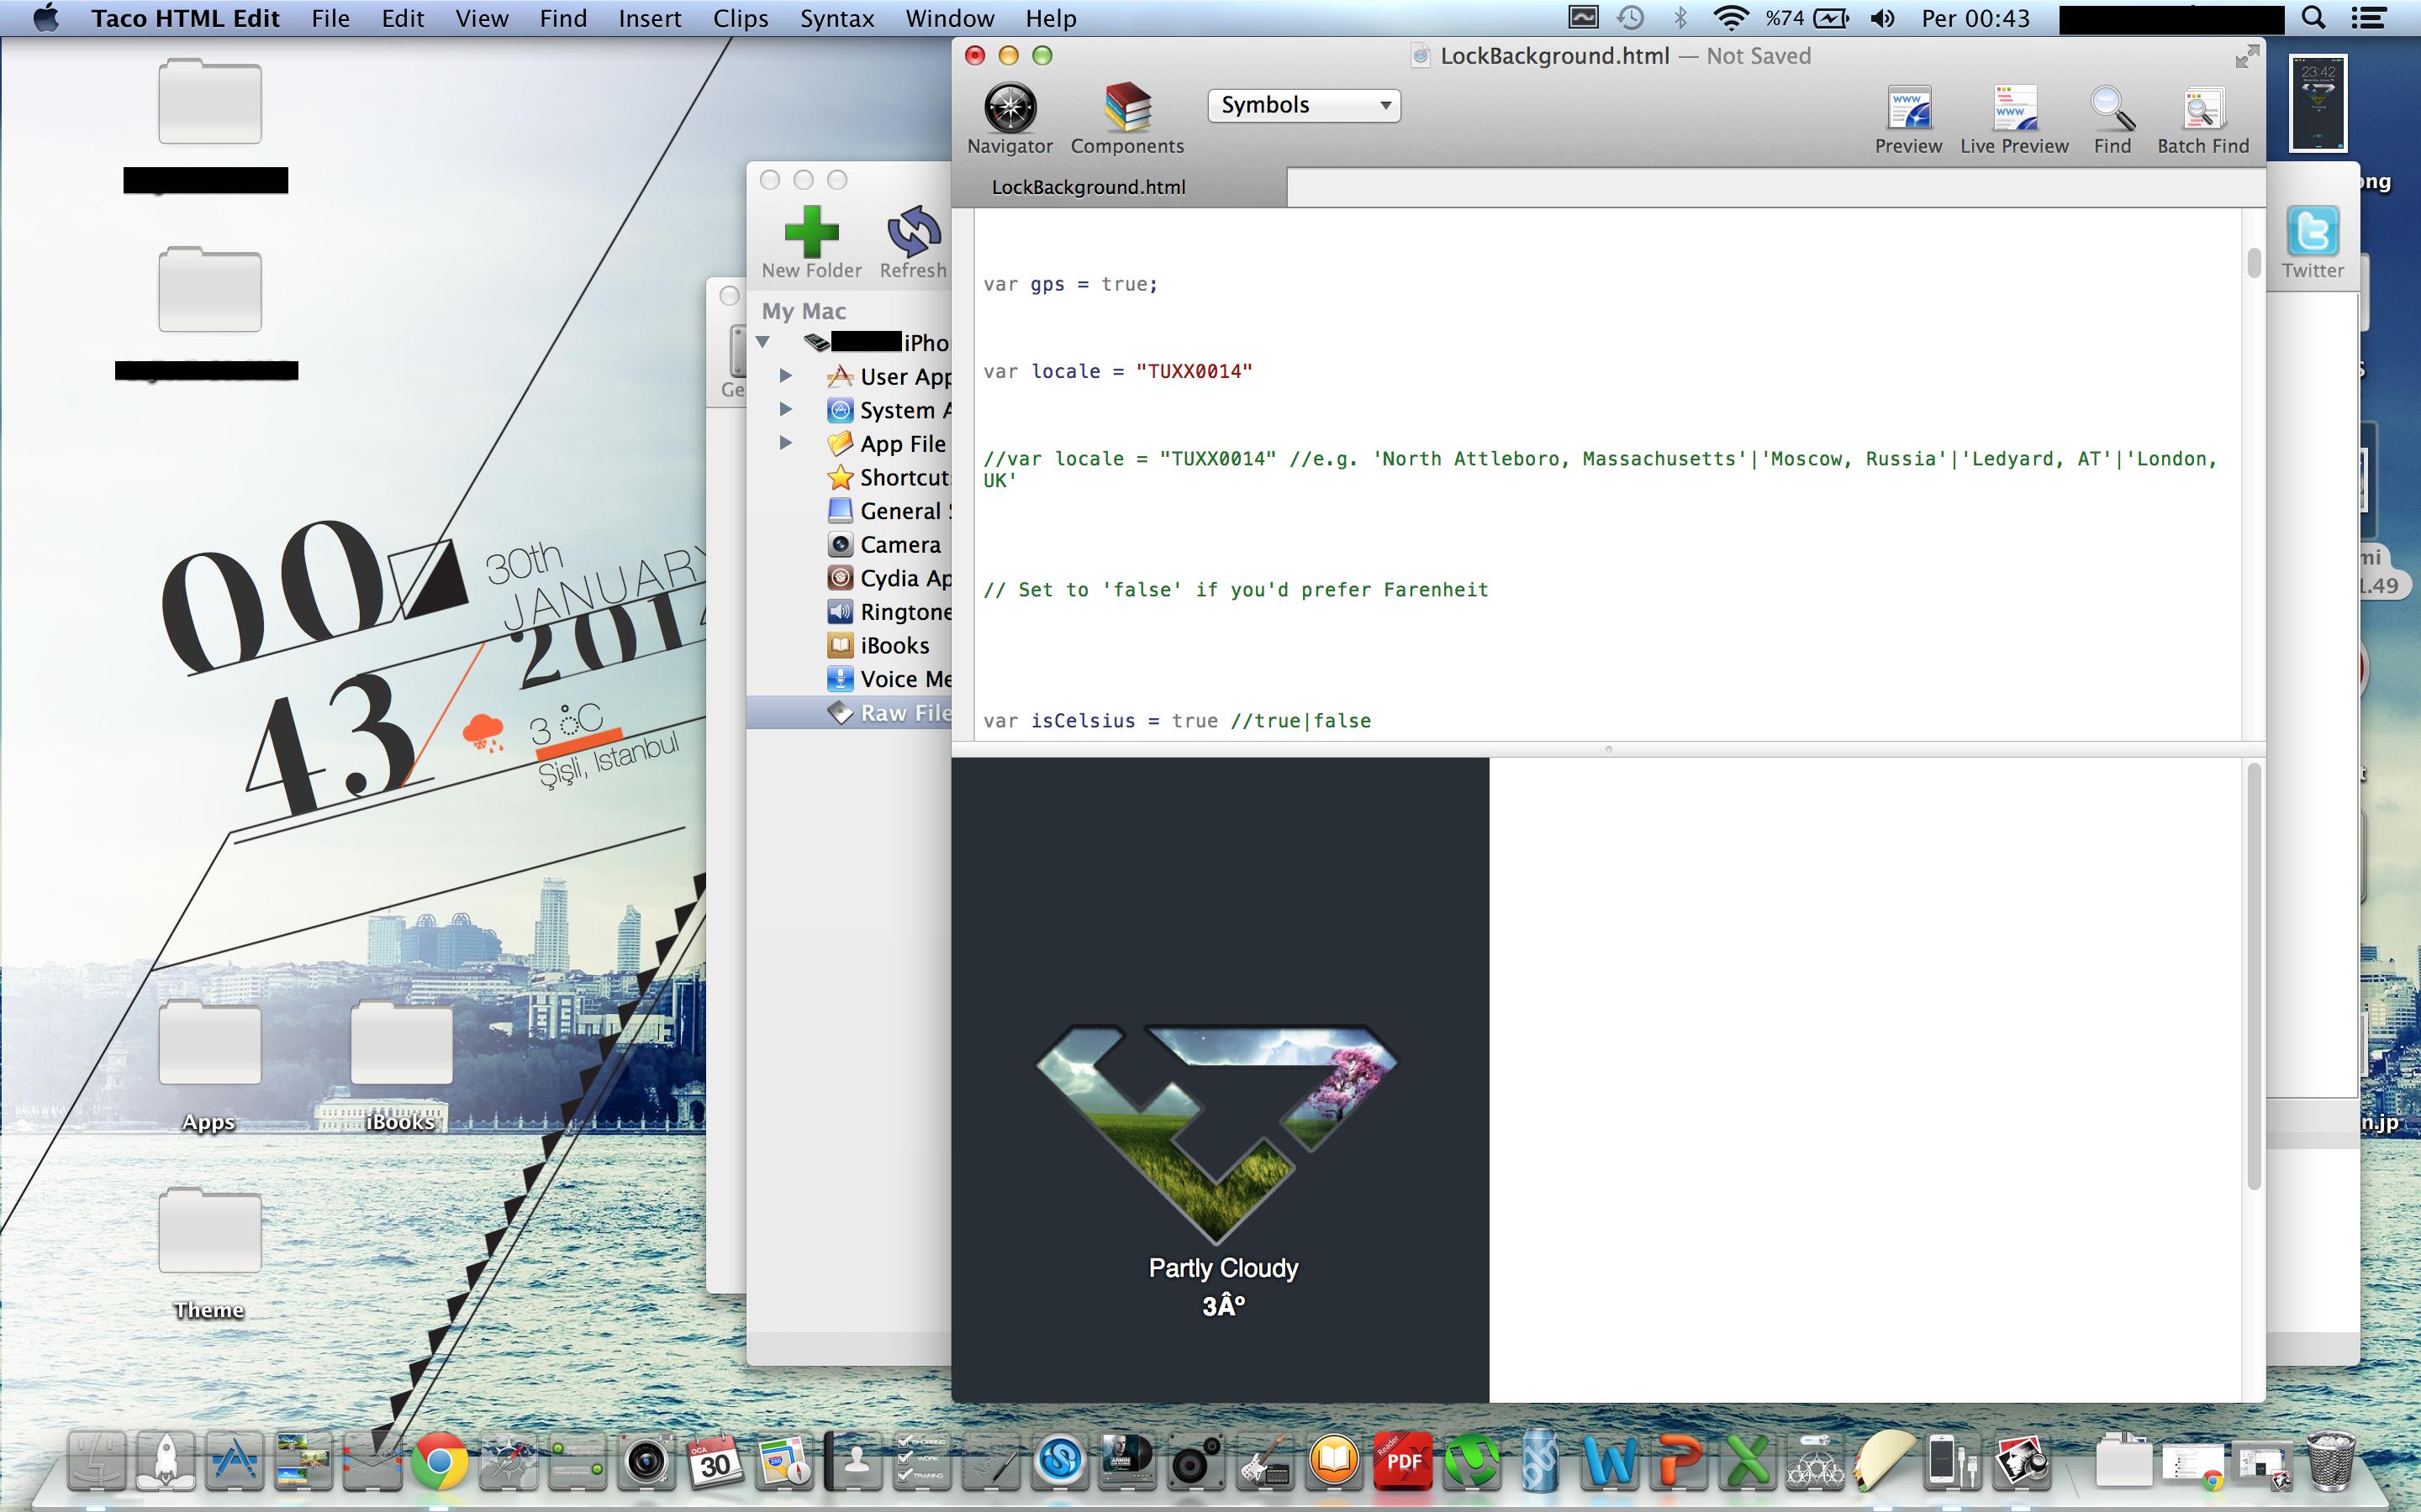Open the Window menu
The height and width of the screenshot is (1512, 2421).
tap(949, 18)
